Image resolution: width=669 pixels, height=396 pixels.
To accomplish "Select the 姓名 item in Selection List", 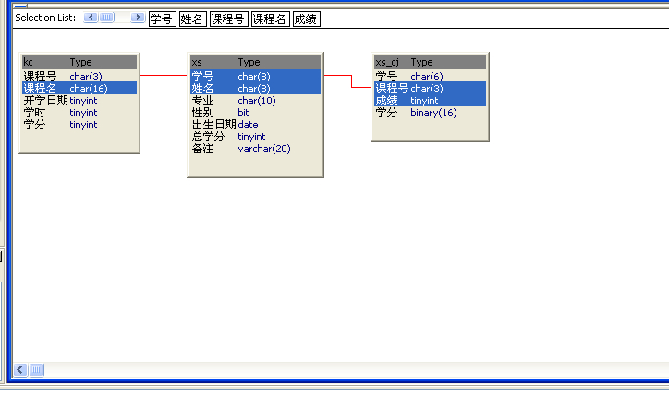I will coord(193,18).
